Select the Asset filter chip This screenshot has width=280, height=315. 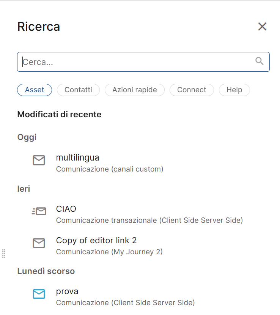[35, 90]
